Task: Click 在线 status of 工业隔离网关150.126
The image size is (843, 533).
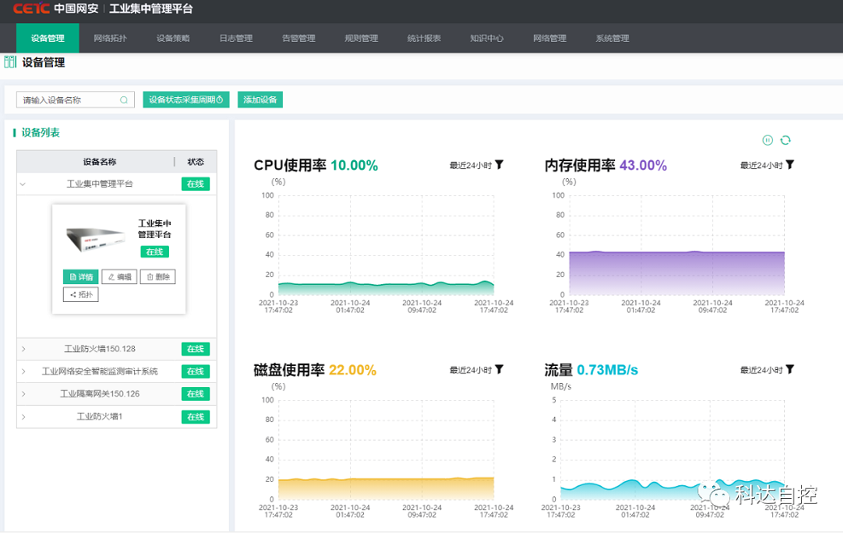Action: tap(196, 393)
